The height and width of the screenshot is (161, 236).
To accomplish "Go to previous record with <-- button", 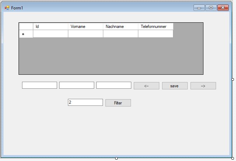I will click(x=146, y=86).
